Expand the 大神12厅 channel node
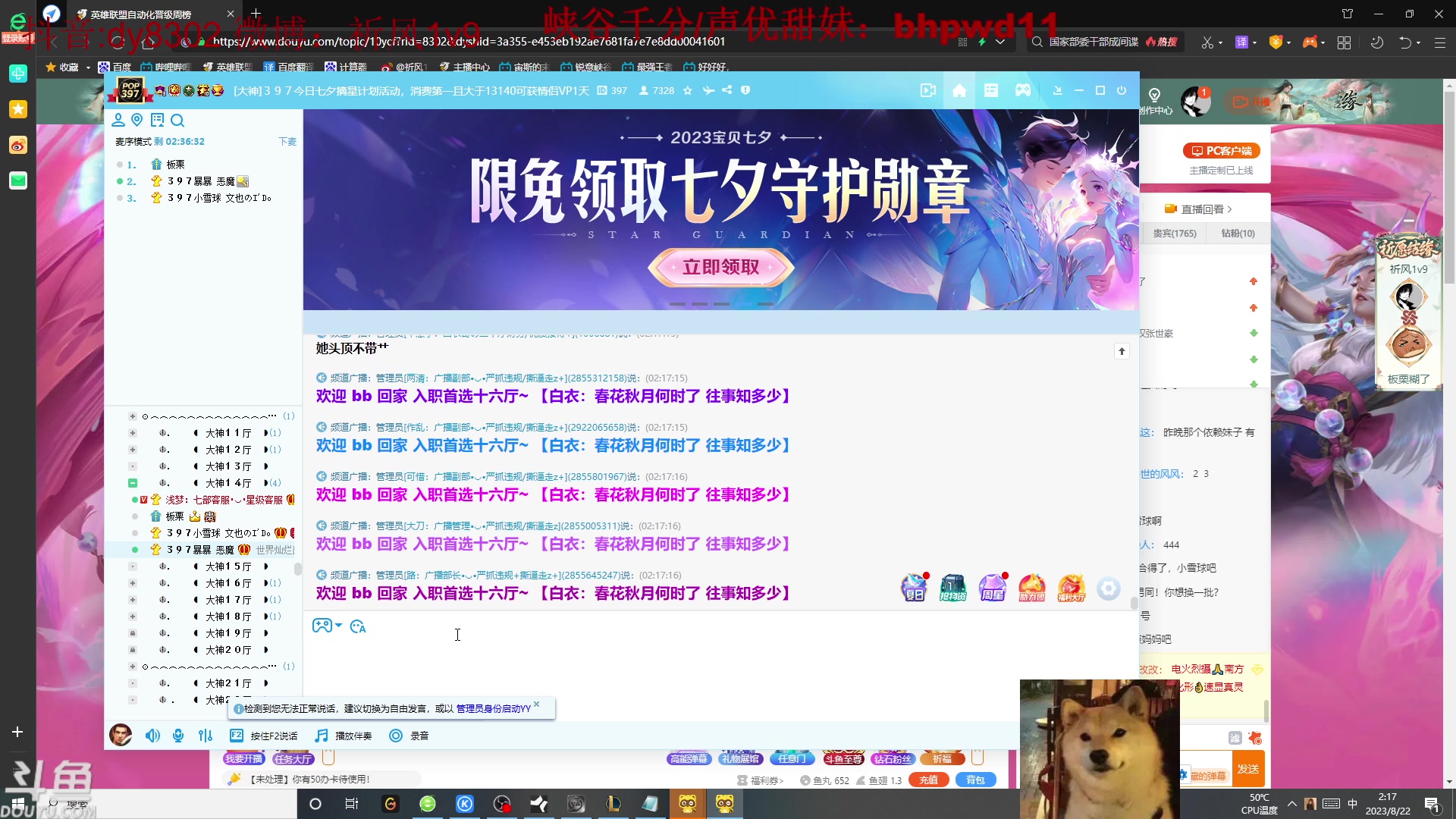 [133, 450]
